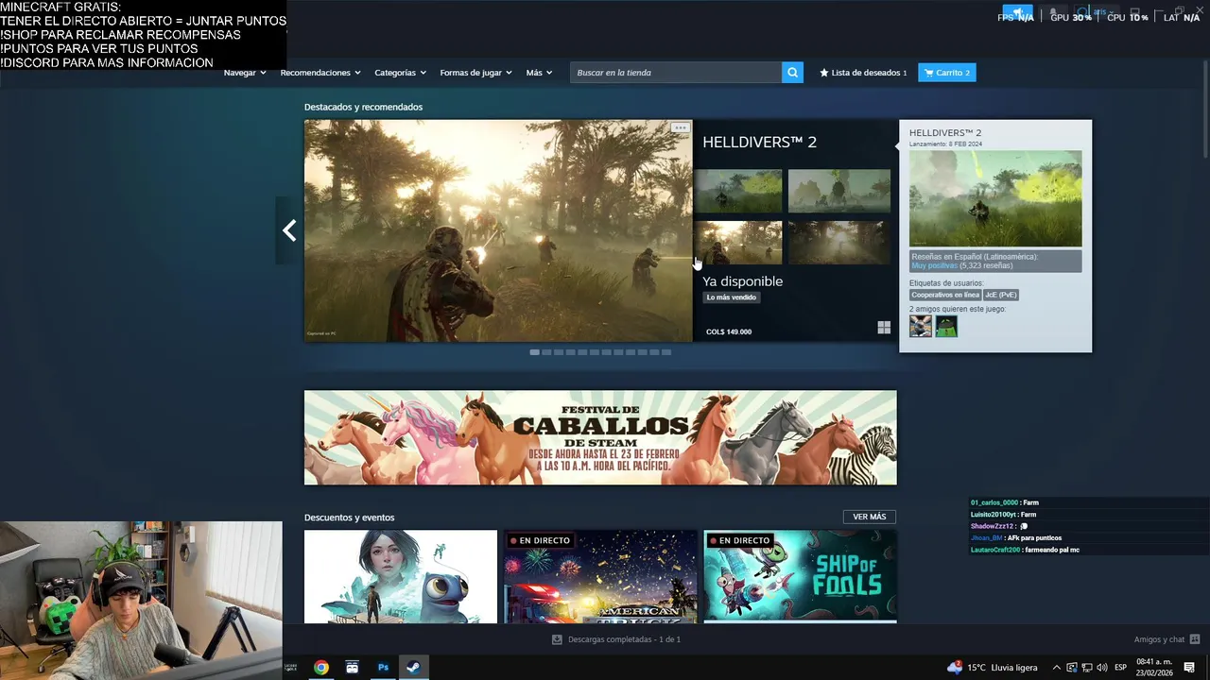Go to previous featured game with left arrow
Image resolution: width=1210 pixels, height=680 pixels.
coord(289,230)
